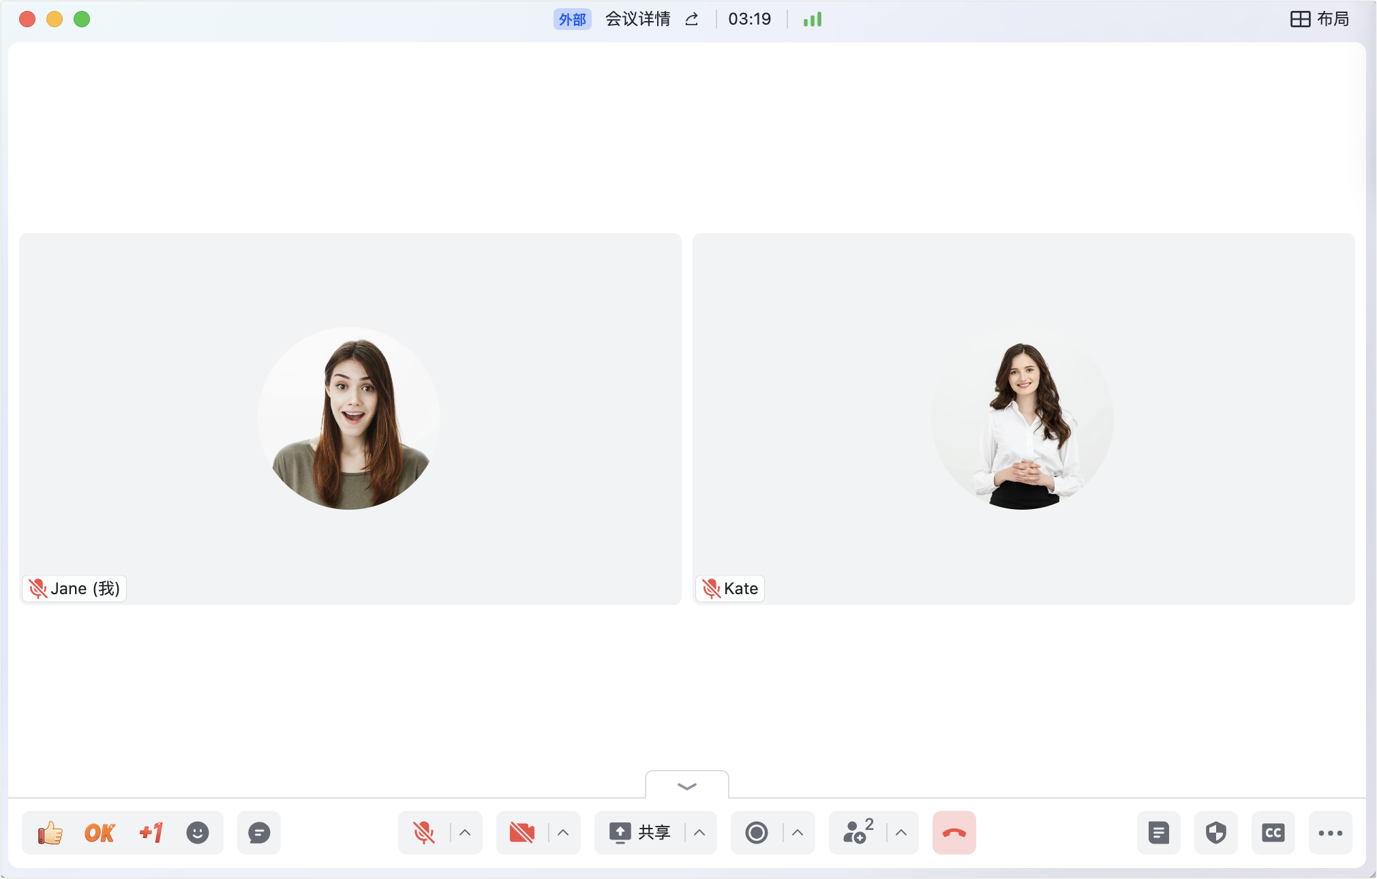This screenshot has width=1377, height=879.
Task: Toggle closed captions (CC)
Action: (x=1273, y=833)
